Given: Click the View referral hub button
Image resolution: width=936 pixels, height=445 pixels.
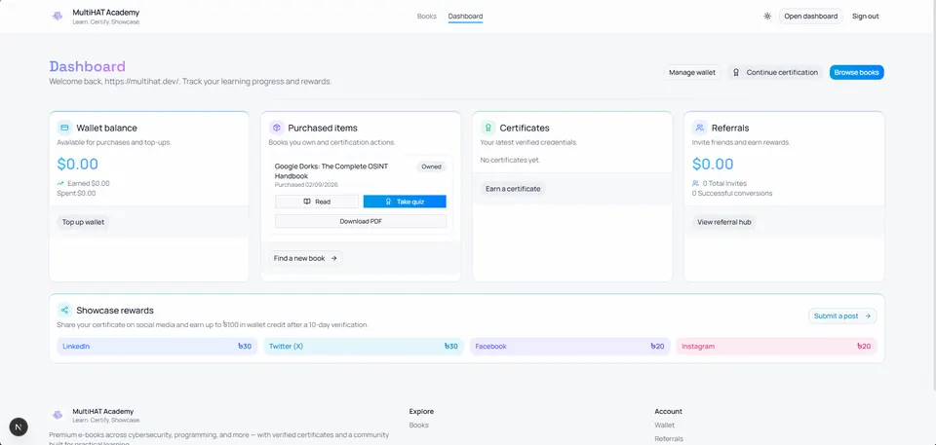Looking at the screenshot, I should 724,222.
